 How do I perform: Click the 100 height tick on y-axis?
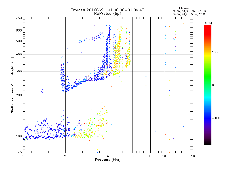click(x=19, y=136)
